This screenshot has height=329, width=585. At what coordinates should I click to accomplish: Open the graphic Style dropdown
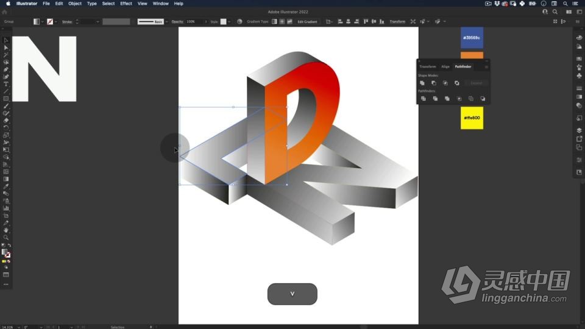click(x=229, y=22)
